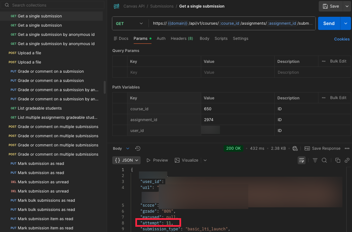
Task: Click options dots beside Path Variables Bulk Edit
Action: tap(324, 98)
